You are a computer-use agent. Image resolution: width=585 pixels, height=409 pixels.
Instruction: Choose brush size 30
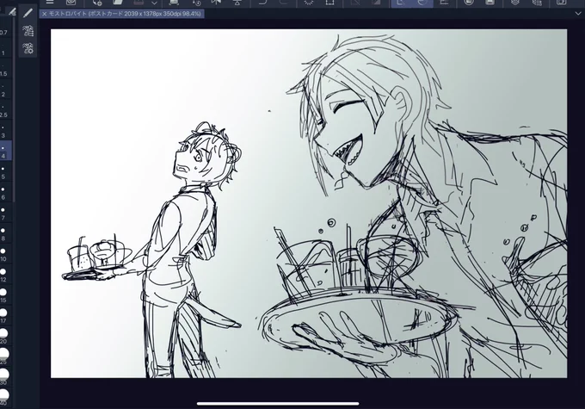click(x=3, y=378)
